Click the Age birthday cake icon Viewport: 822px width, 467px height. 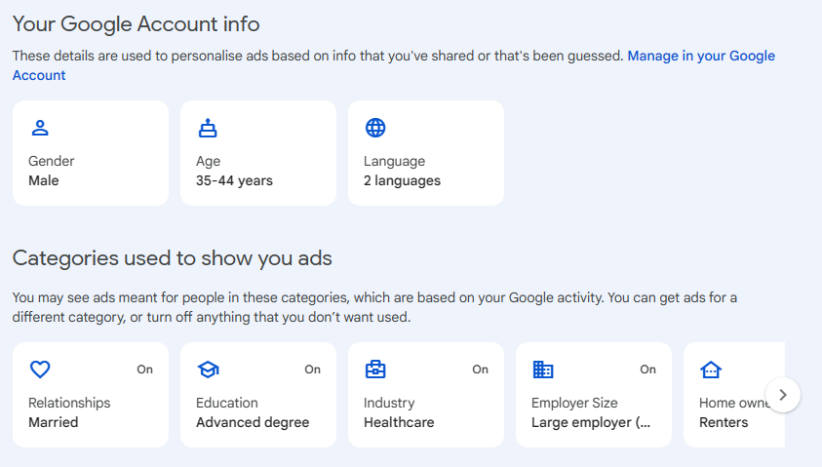(x=208, y=128)
